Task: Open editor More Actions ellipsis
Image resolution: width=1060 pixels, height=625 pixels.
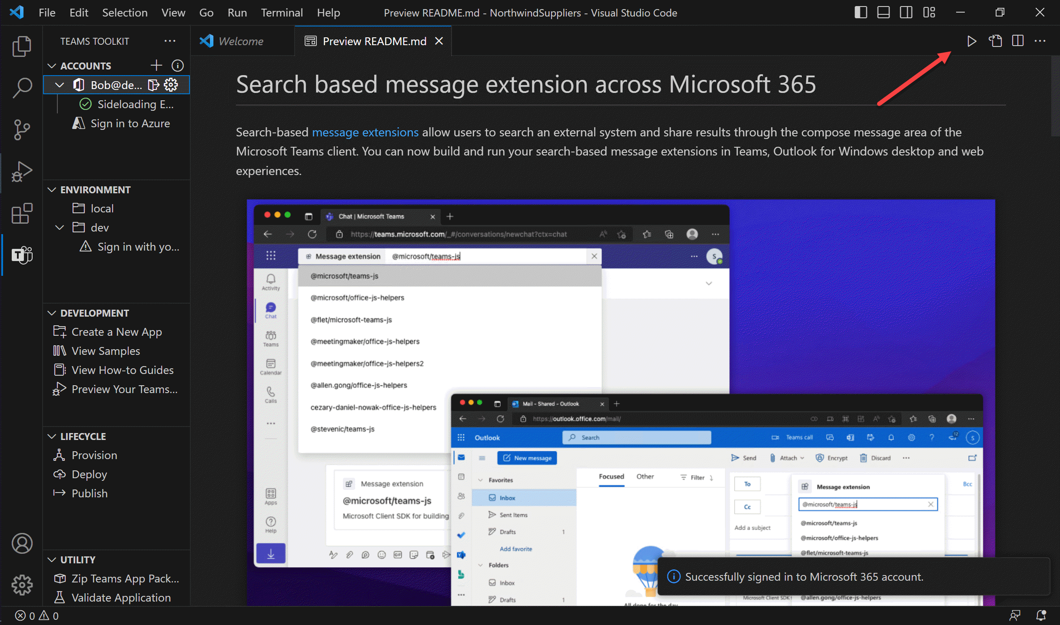Action: pyautogui.click(x=1040, y=41)
